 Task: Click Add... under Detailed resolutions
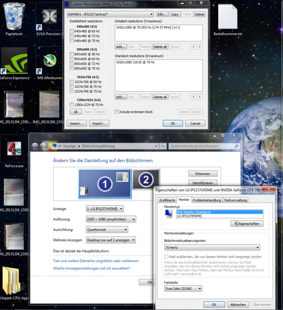click(121, 47)
